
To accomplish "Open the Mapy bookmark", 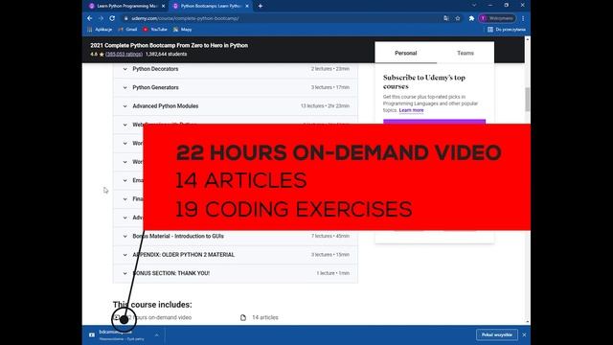I will 182,30.
